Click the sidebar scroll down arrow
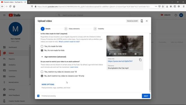186x105 pixels. [30, 85]
